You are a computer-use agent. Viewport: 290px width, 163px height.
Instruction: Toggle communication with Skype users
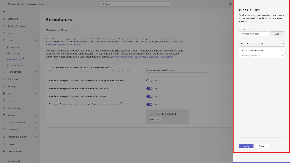click(149, 89)
